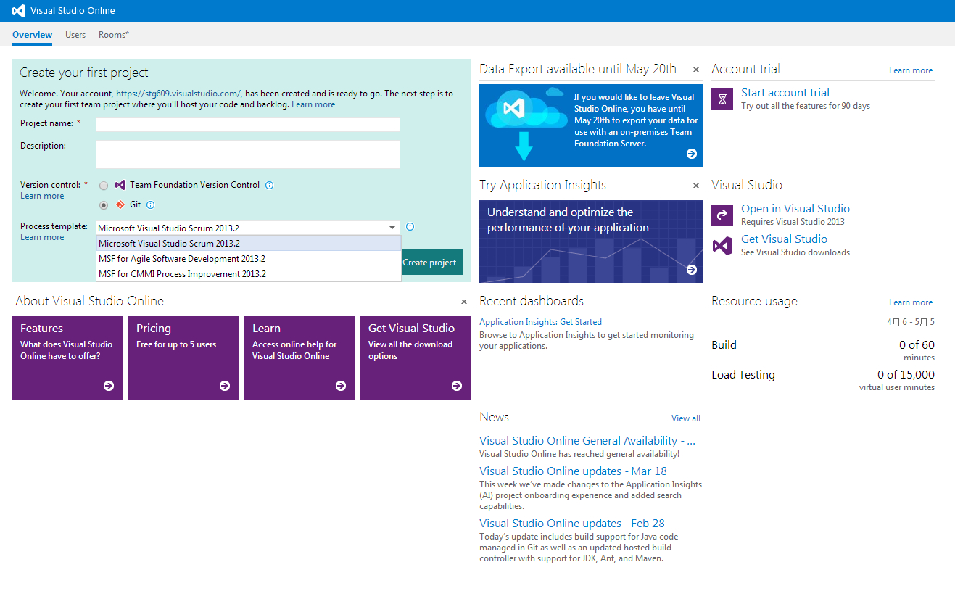Close the Try Application Insights tile
This screenshot has height=599, width=955.
[696, 186]
